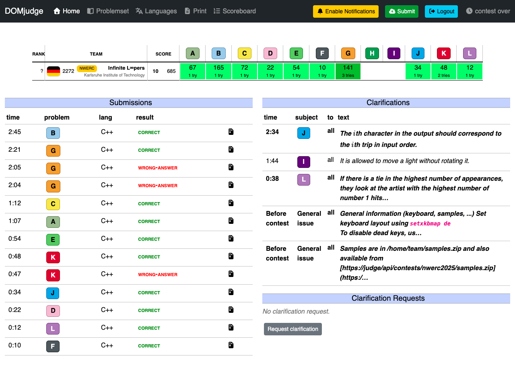Click problem E badge in 0:54 submission row
The image size is (515, 374).
tap(53, 240)
